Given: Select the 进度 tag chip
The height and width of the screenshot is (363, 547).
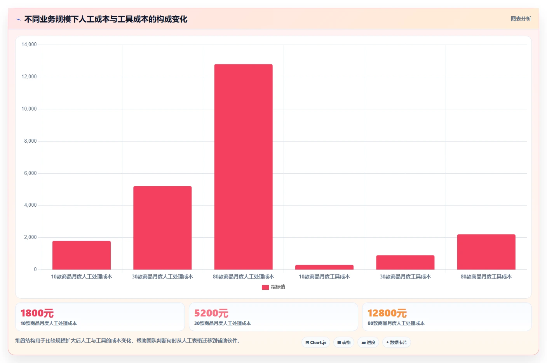Looking at the screenshot, I should (x=368, y=342).
